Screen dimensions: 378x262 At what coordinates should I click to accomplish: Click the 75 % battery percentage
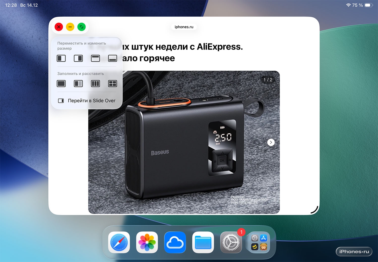(358, 5)
